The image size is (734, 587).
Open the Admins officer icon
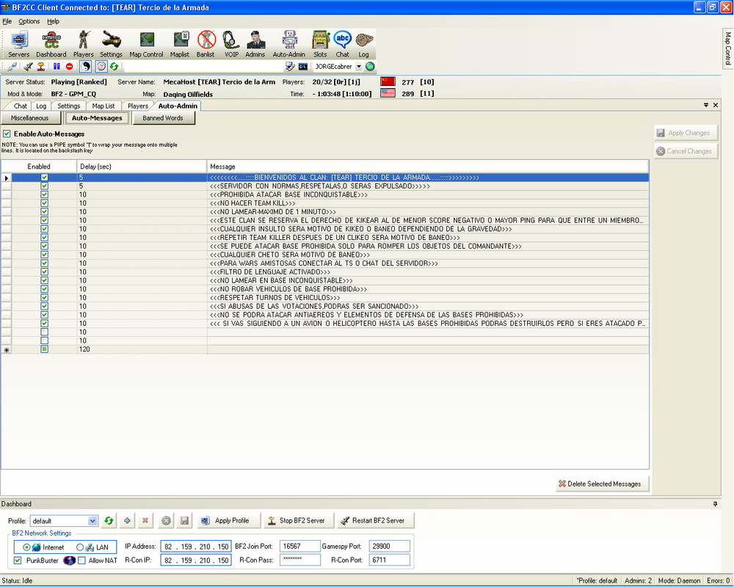255,44
